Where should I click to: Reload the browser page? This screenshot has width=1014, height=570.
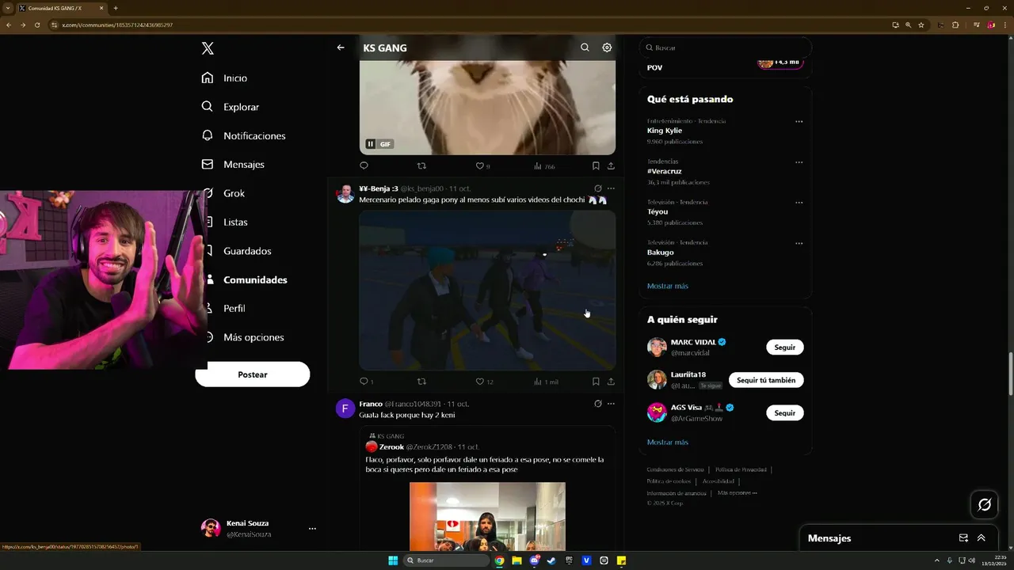point(36,25)
